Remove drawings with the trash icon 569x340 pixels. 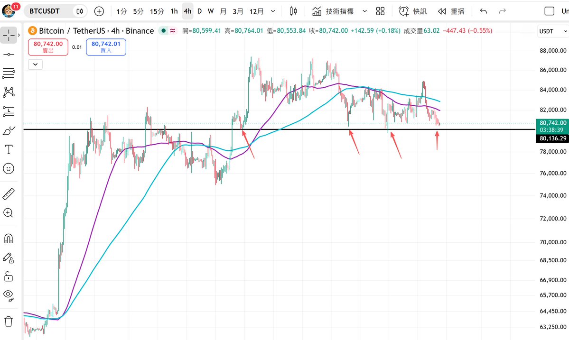(x=9, y=321)
